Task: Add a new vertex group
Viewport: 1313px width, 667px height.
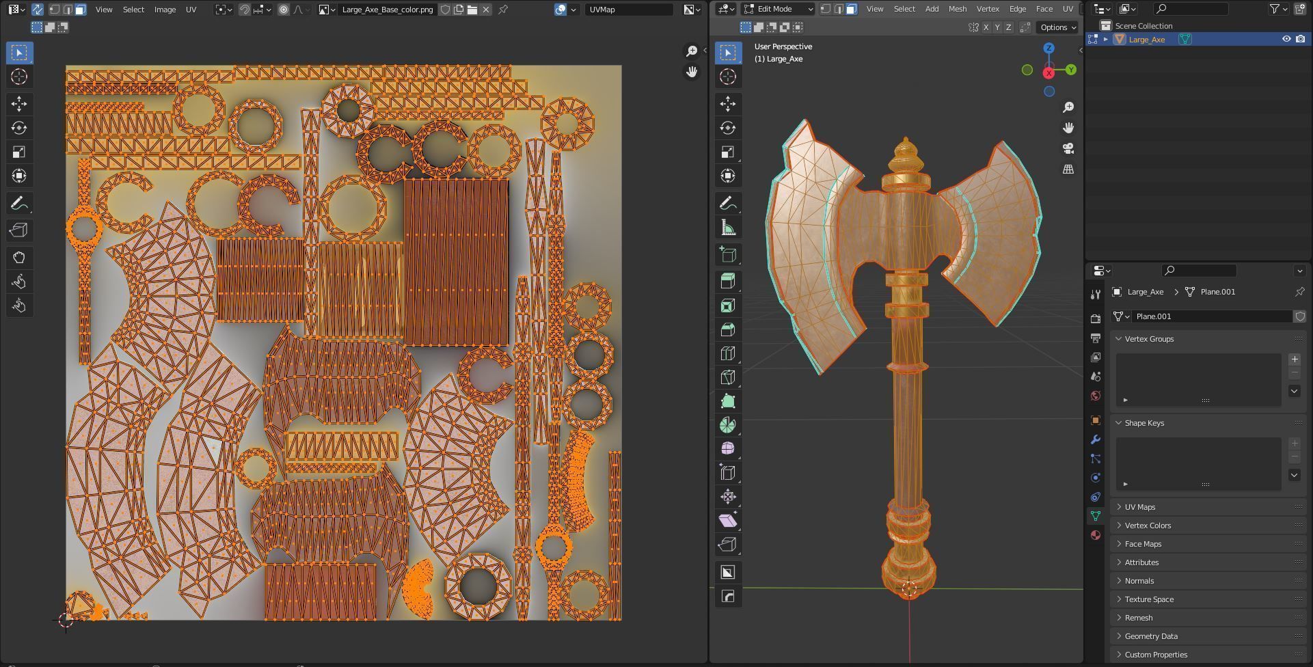Action: pos(1294,359)
